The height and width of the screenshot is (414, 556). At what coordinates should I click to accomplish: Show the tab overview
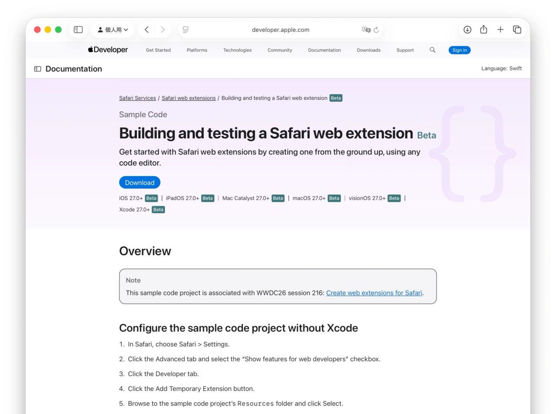tap(517, 30)
